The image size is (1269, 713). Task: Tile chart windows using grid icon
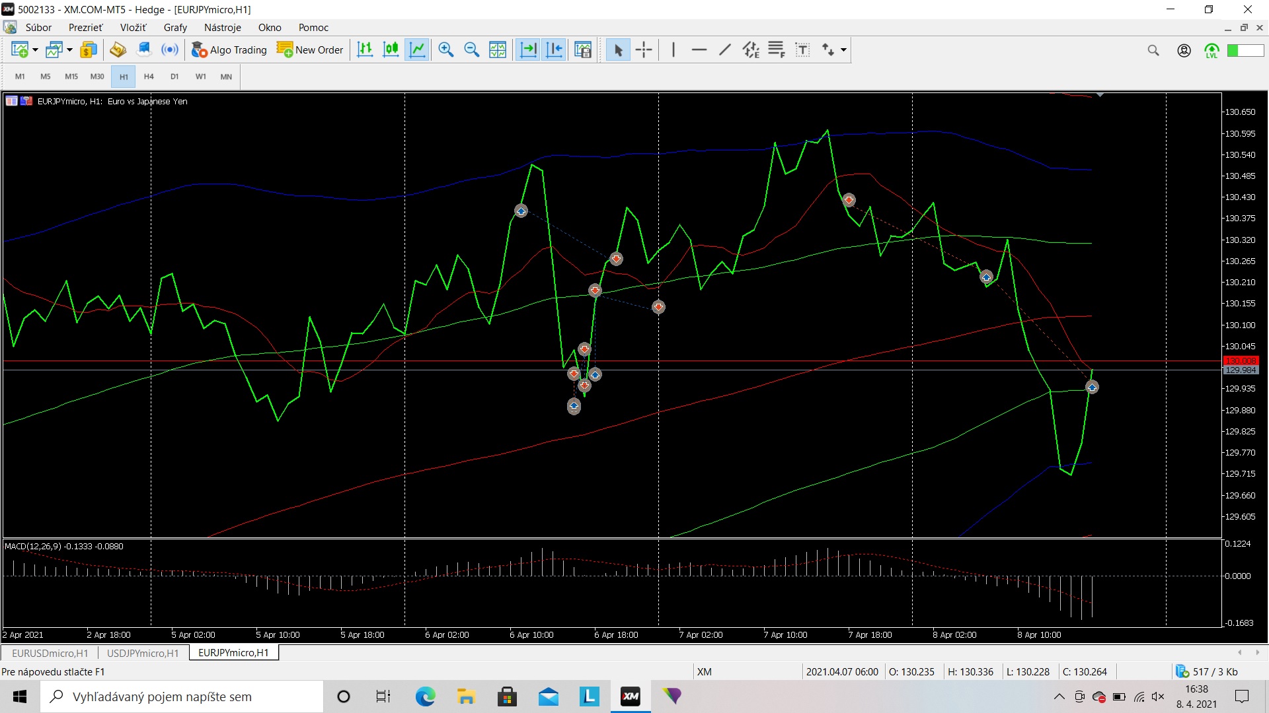pos(498,50)
